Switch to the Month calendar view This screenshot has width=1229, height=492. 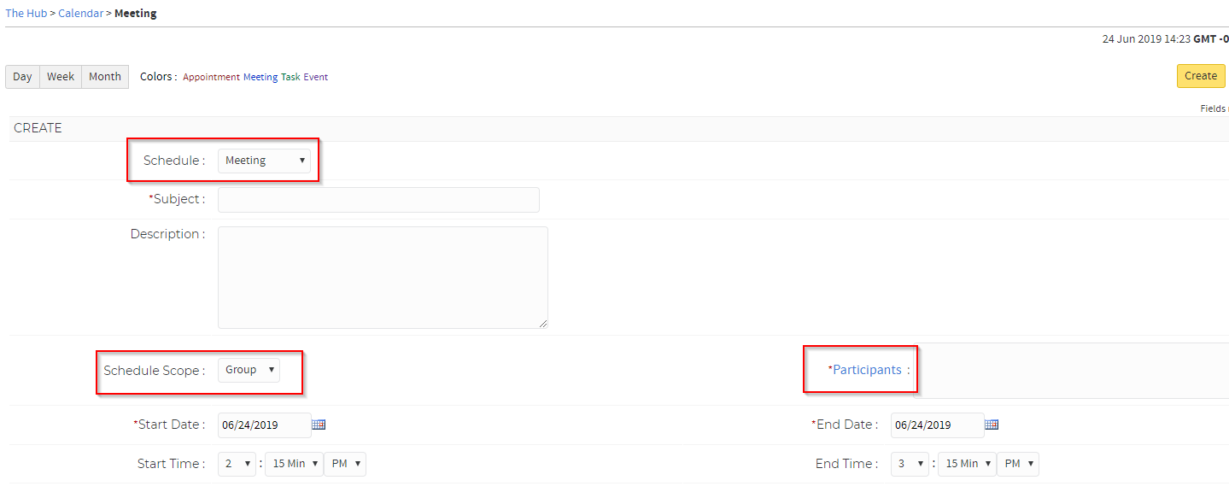click(x=105, y=77)
